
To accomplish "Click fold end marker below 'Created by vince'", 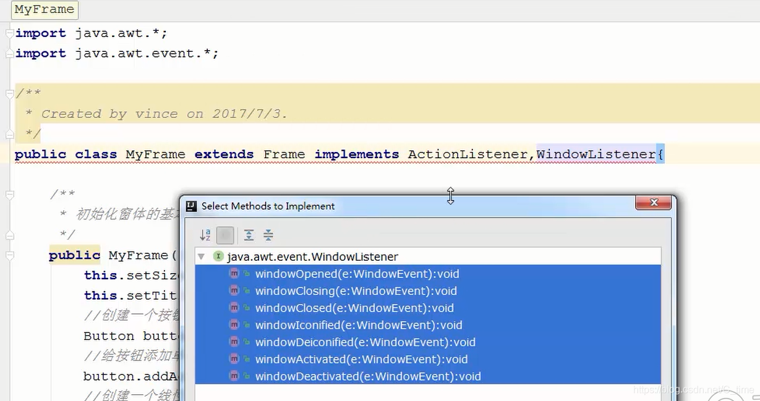I will 9,134.
